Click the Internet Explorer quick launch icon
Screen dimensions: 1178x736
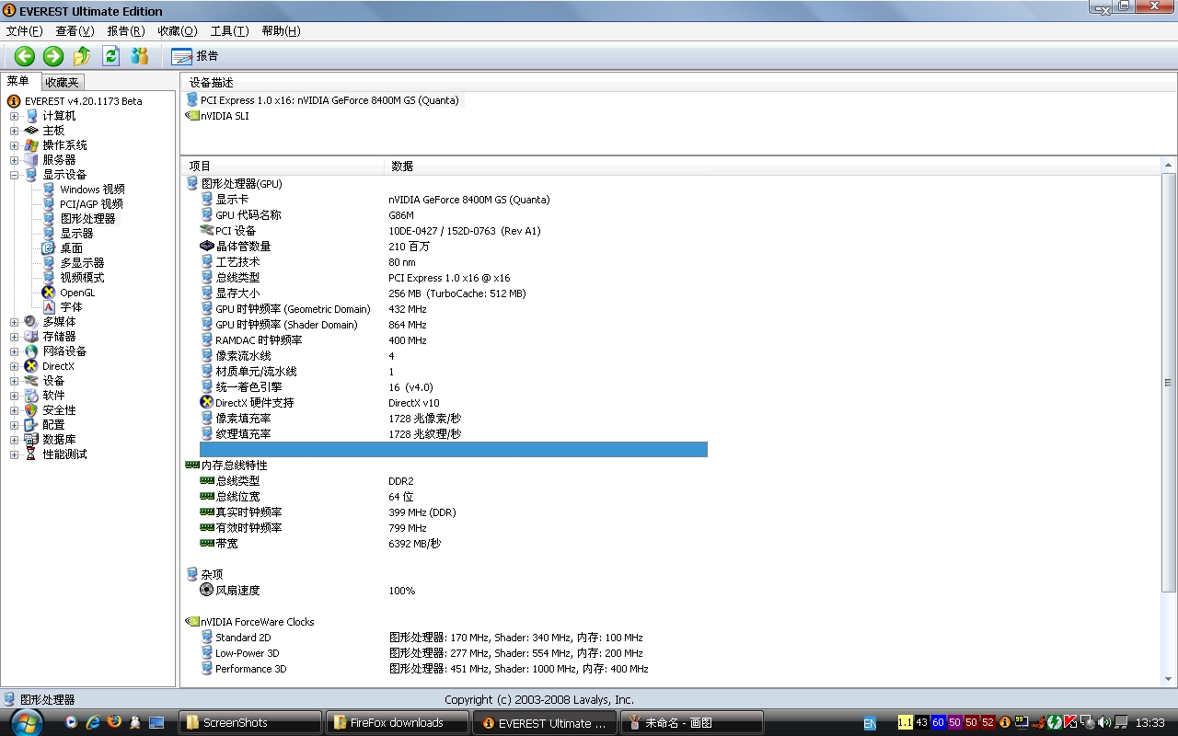tap(93, 722)
